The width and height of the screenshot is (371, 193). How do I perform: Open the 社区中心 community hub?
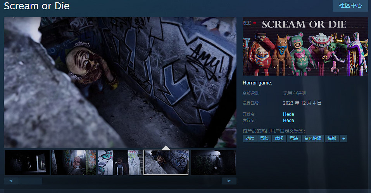tap(350, 5)
